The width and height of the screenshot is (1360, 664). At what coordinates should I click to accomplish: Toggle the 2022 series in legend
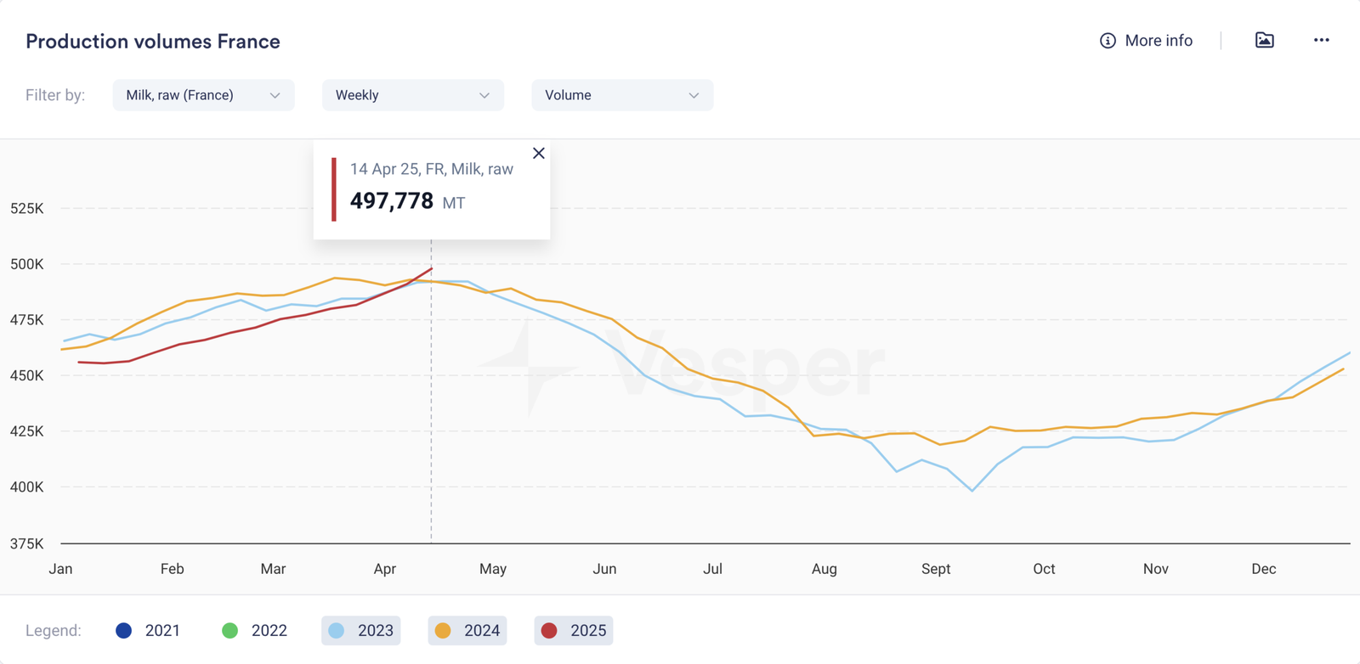point(254,630)
